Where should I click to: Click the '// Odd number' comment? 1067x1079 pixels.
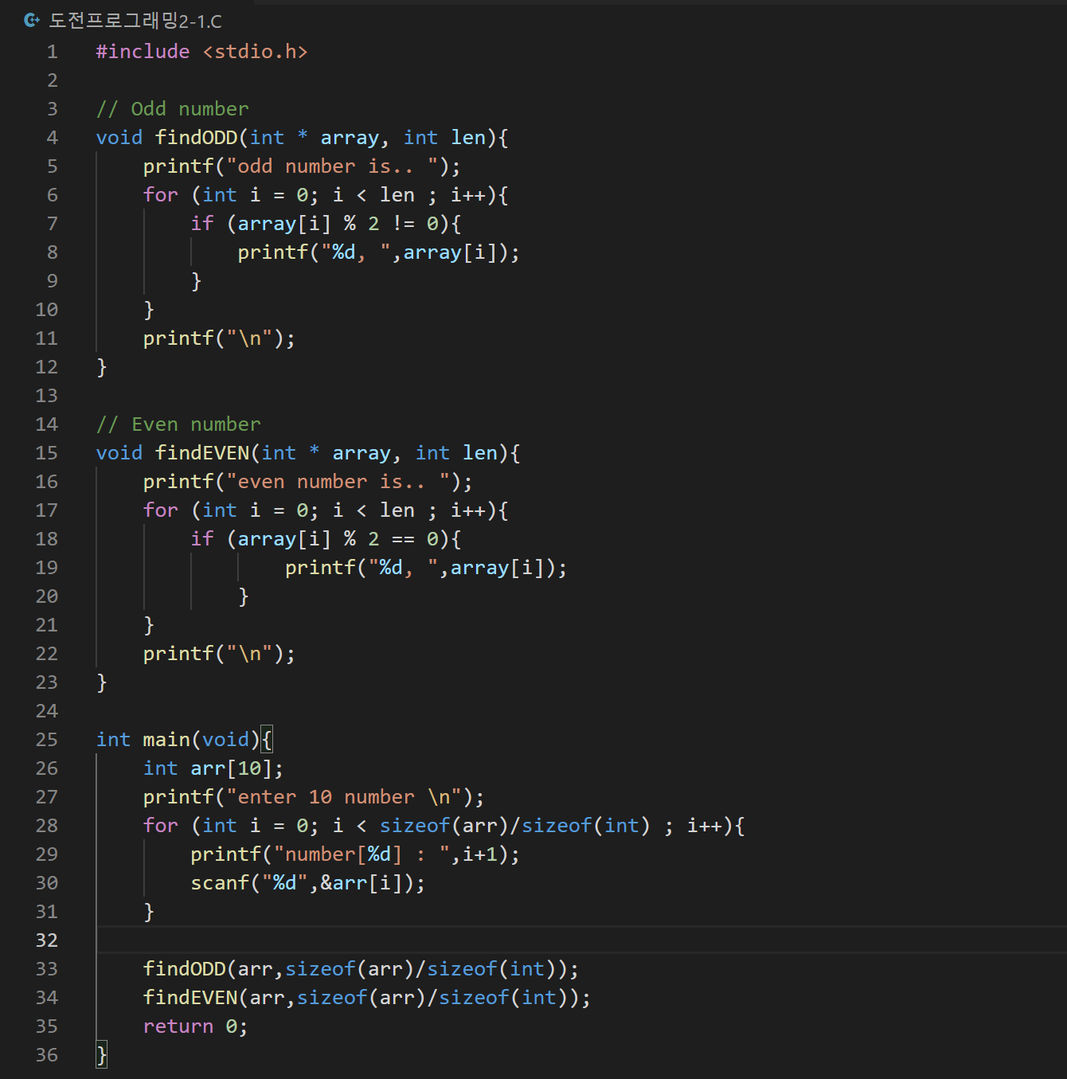[172, 109]
